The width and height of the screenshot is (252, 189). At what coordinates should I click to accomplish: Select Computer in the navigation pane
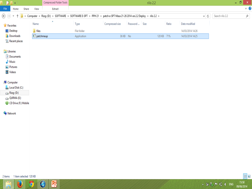click(13, 82)
